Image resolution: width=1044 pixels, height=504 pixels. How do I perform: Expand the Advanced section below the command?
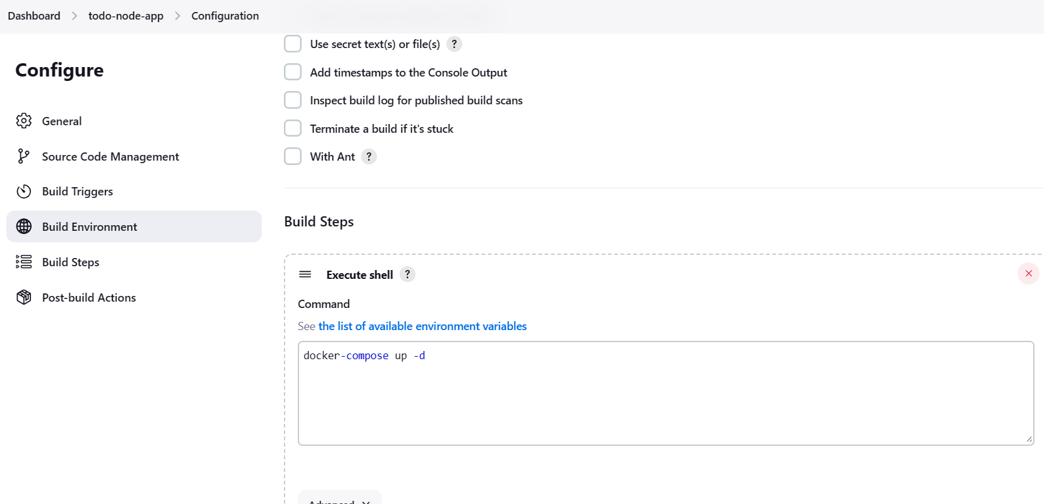(x=340, y=500)
